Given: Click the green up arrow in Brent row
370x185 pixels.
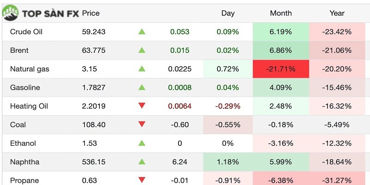Looking at the screenshot, I should pyautogui.click(x=142, y=50).
